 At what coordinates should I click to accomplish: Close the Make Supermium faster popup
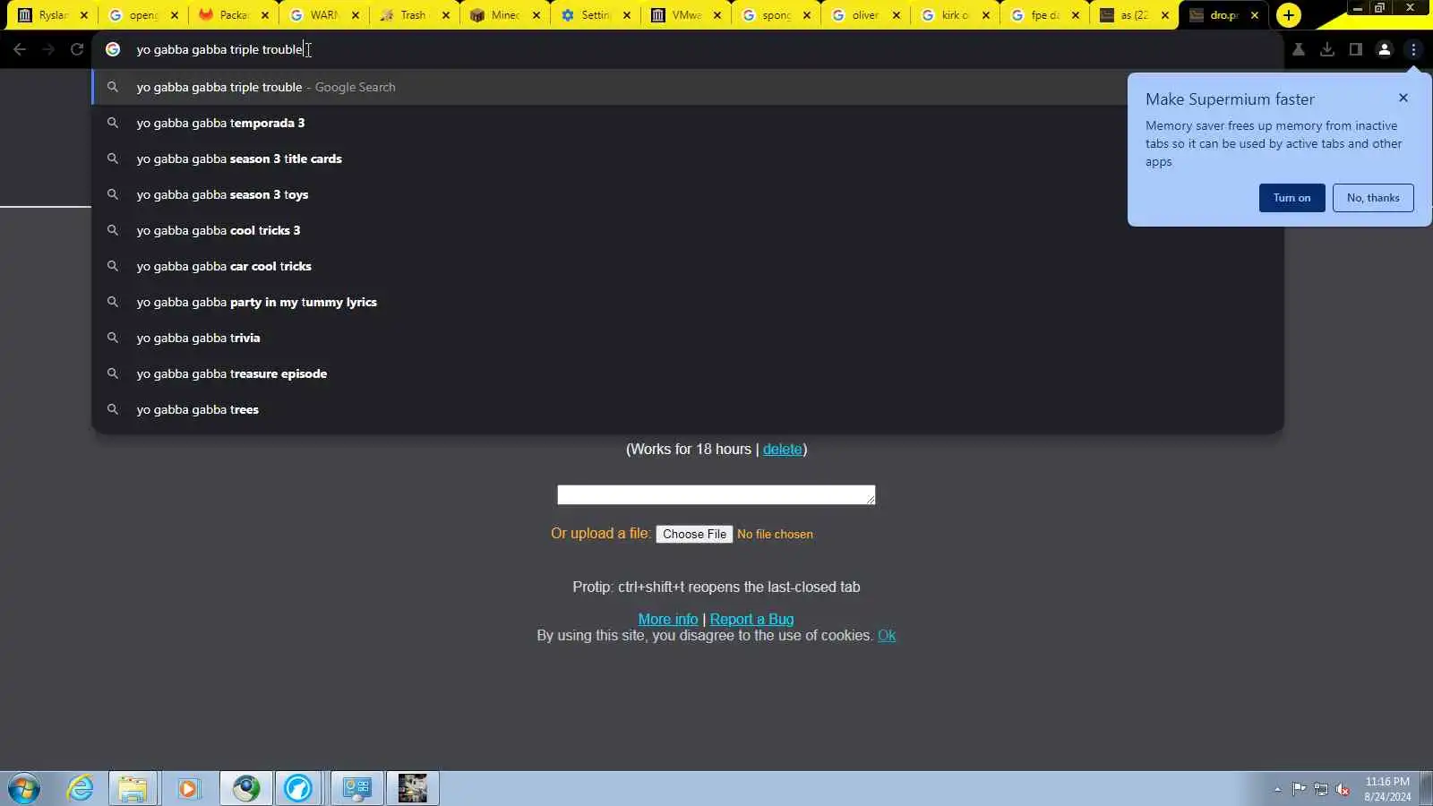pyautogui.click(x=1403, y=98)
